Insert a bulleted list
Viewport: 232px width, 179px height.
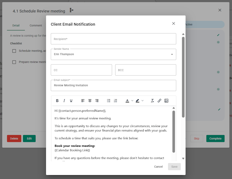pyautogui.click(x=109, y=101)
